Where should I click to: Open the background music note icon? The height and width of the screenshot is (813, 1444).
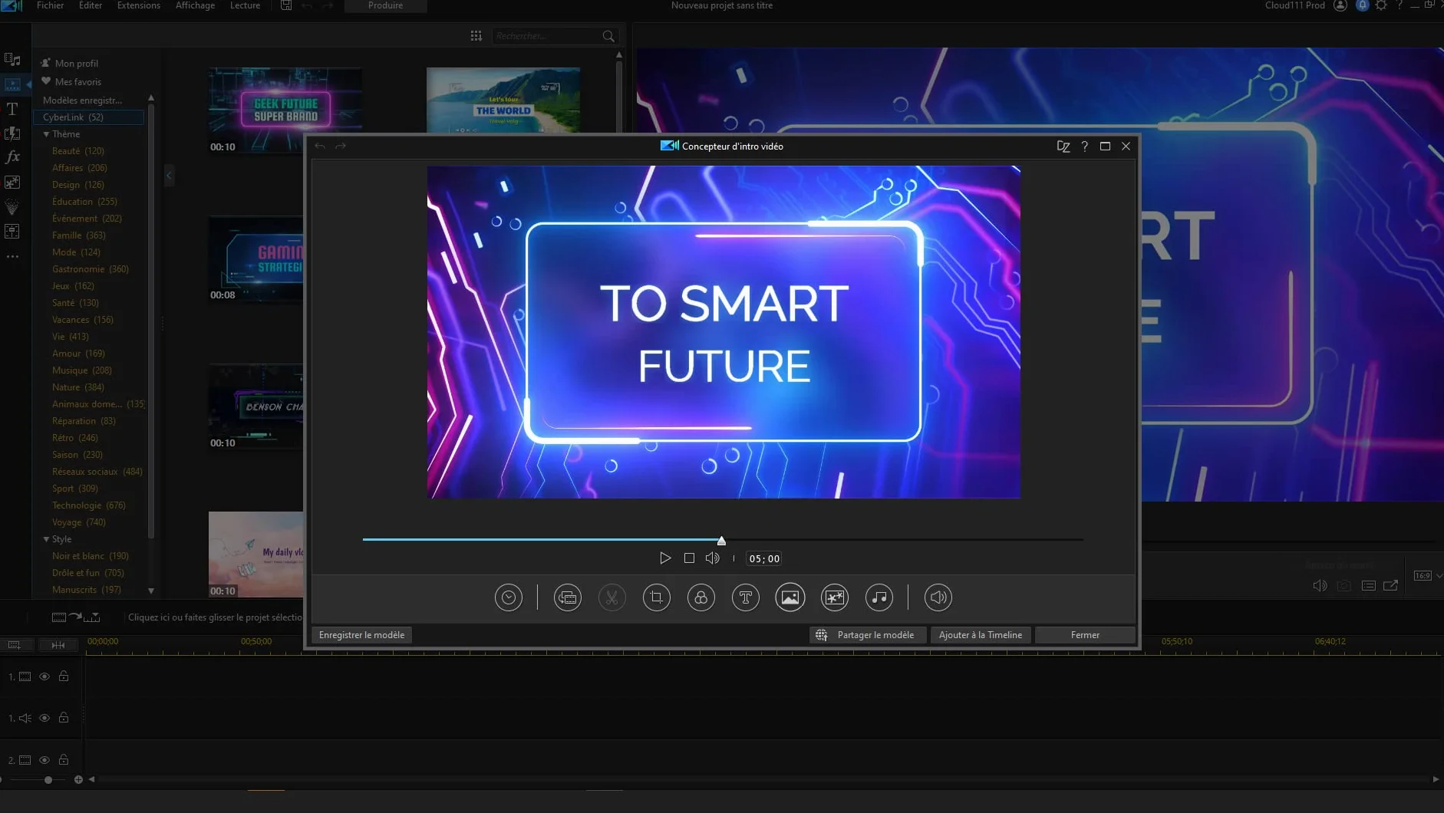[879, 597]
